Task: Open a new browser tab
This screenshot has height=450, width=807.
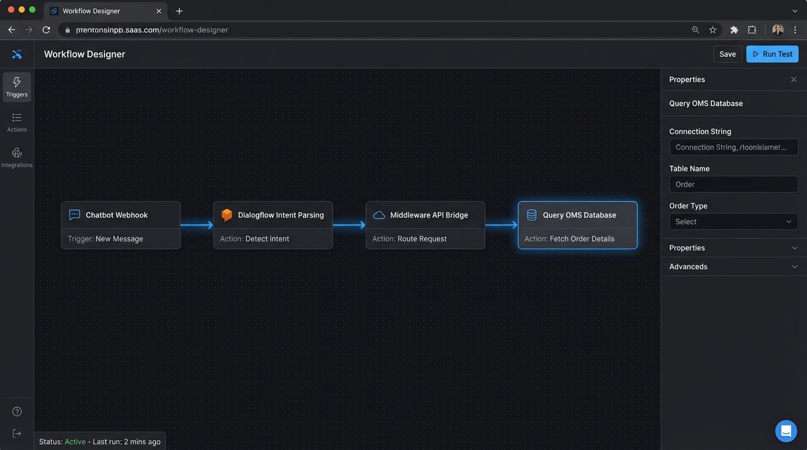Action: tap(179, 11)
